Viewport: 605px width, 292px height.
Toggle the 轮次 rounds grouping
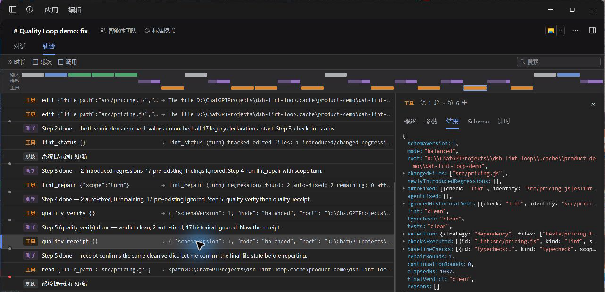pos(42,62)
